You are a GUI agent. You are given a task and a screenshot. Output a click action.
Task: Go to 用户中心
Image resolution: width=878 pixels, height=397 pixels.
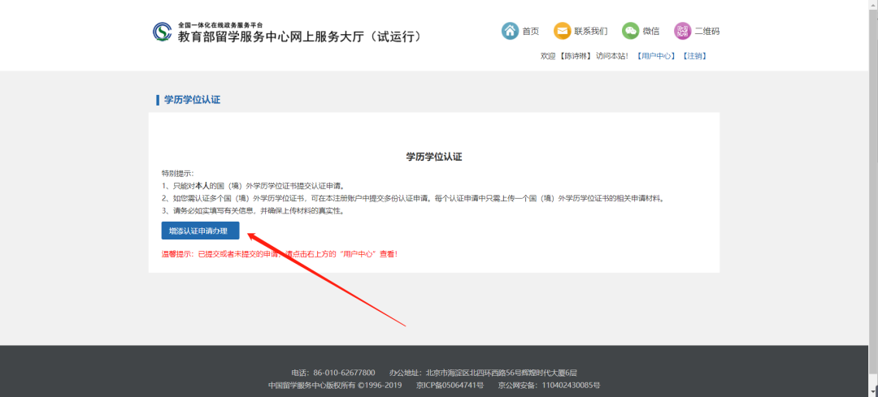(x=656, y=56)
